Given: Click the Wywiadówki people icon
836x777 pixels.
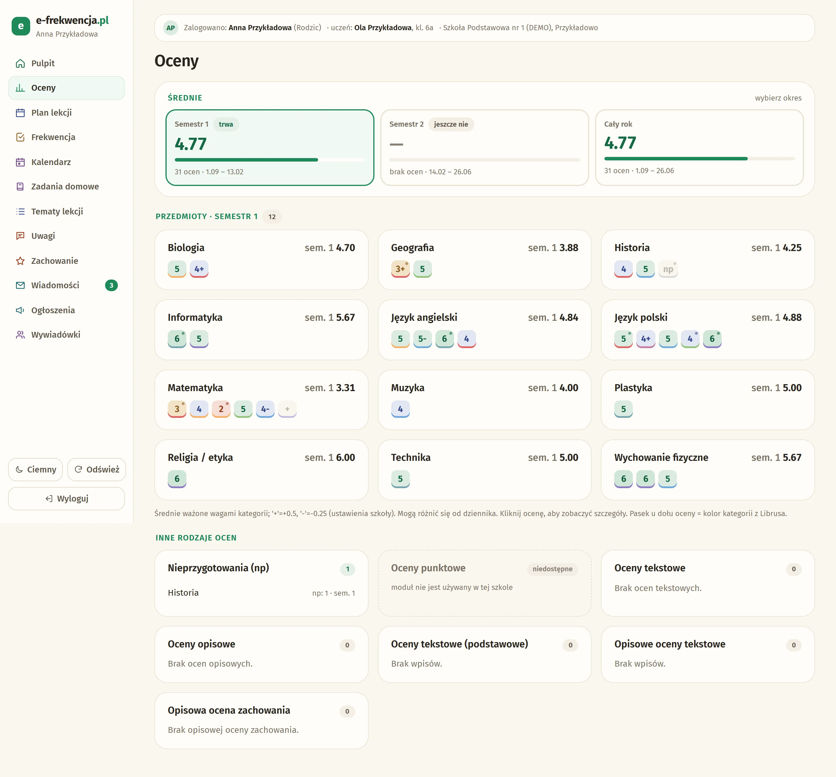Looking at the screenshot, I should click(20, 335).
